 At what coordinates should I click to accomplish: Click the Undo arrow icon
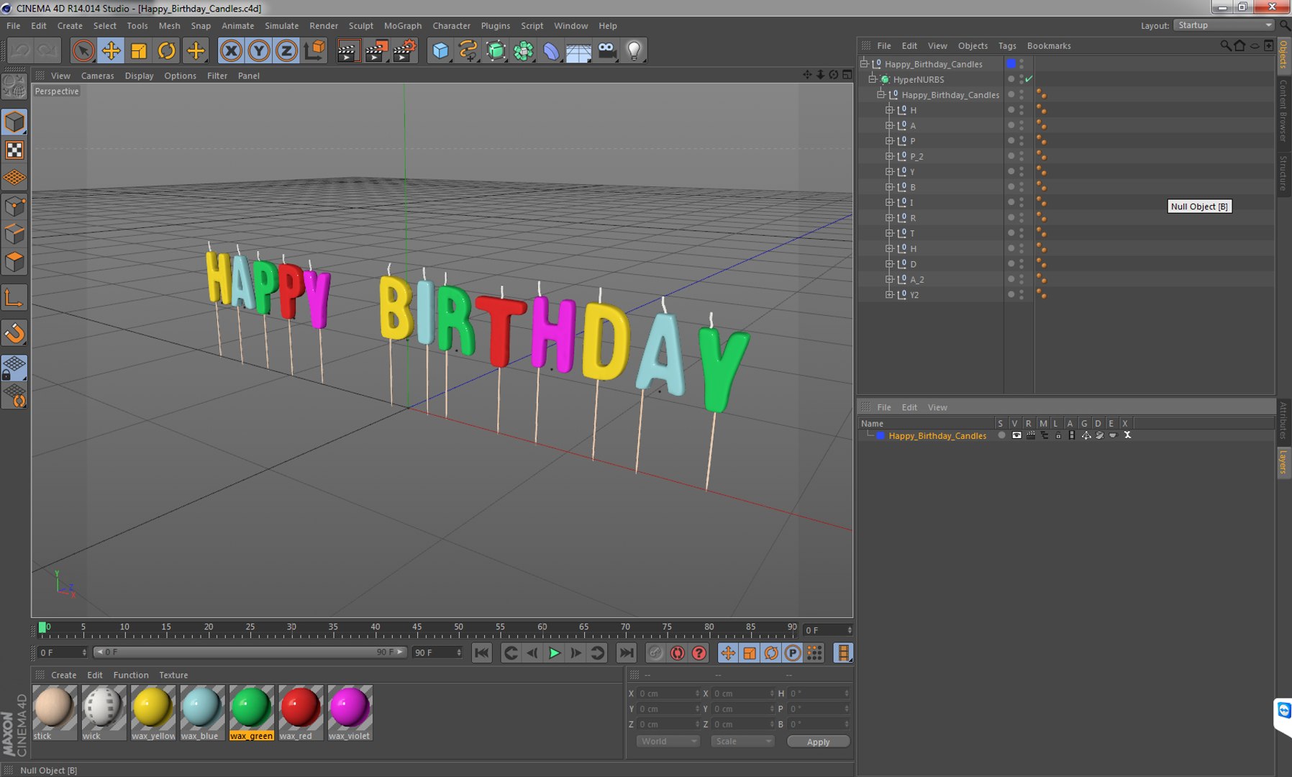pyautogui.click(x=19, y=50)
